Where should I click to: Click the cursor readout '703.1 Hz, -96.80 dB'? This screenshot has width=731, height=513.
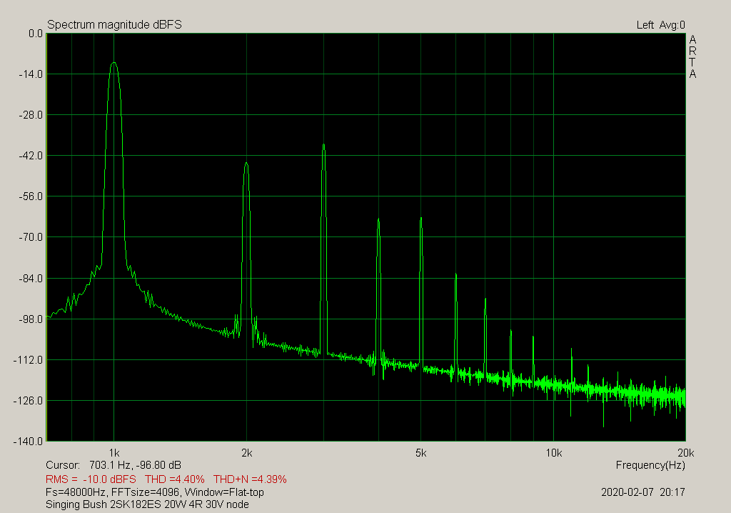135,465
